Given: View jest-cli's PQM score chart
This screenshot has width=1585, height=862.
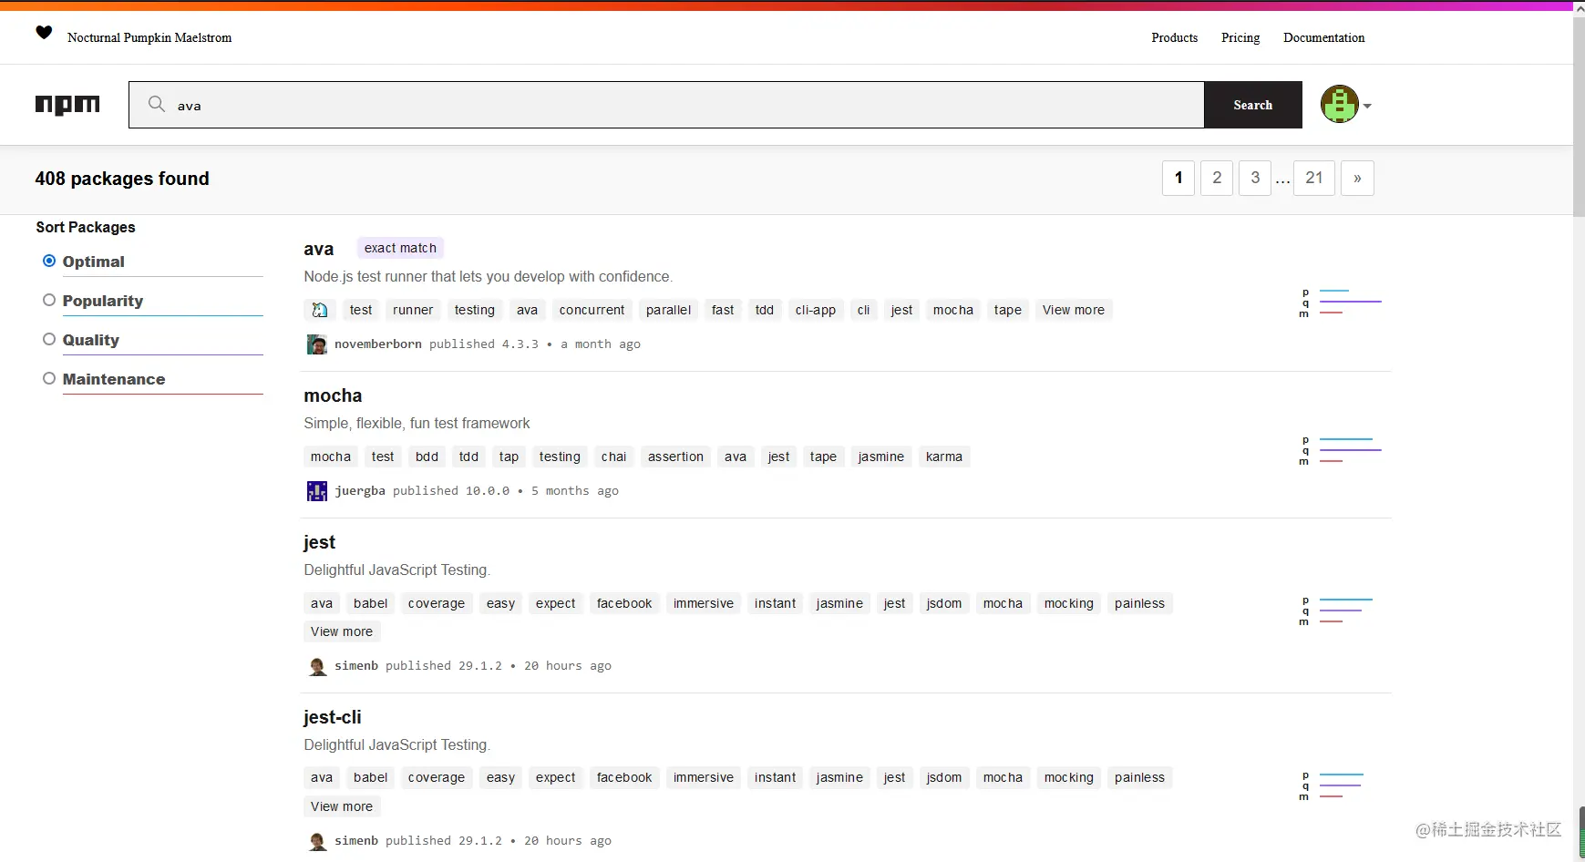Looking at the screenshot, I should coord(1333,785).
